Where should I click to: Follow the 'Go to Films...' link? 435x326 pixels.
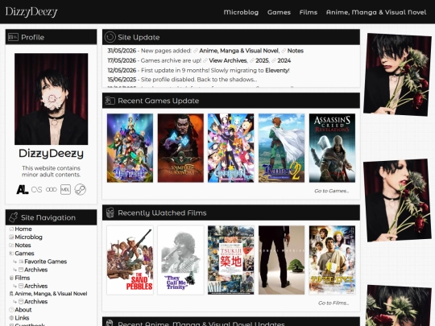click(333, 303)
